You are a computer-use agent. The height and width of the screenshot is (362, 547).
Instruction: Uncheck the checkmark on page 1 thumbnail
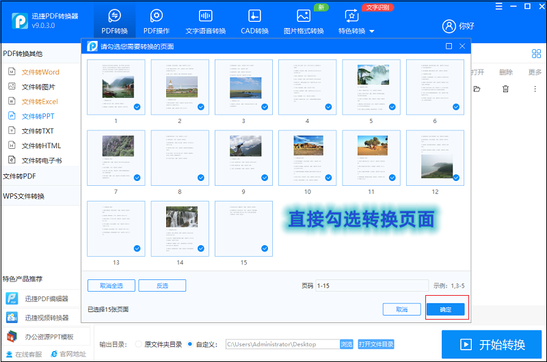(137, 107)
